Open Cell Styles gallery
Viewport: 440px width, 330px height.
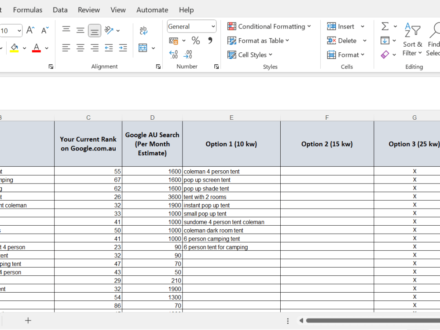tap(250, 55)
